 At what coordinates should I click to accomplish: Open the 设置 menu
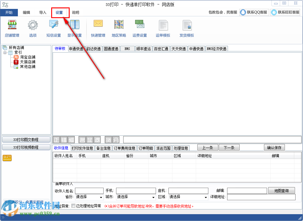tap(60, 12)
